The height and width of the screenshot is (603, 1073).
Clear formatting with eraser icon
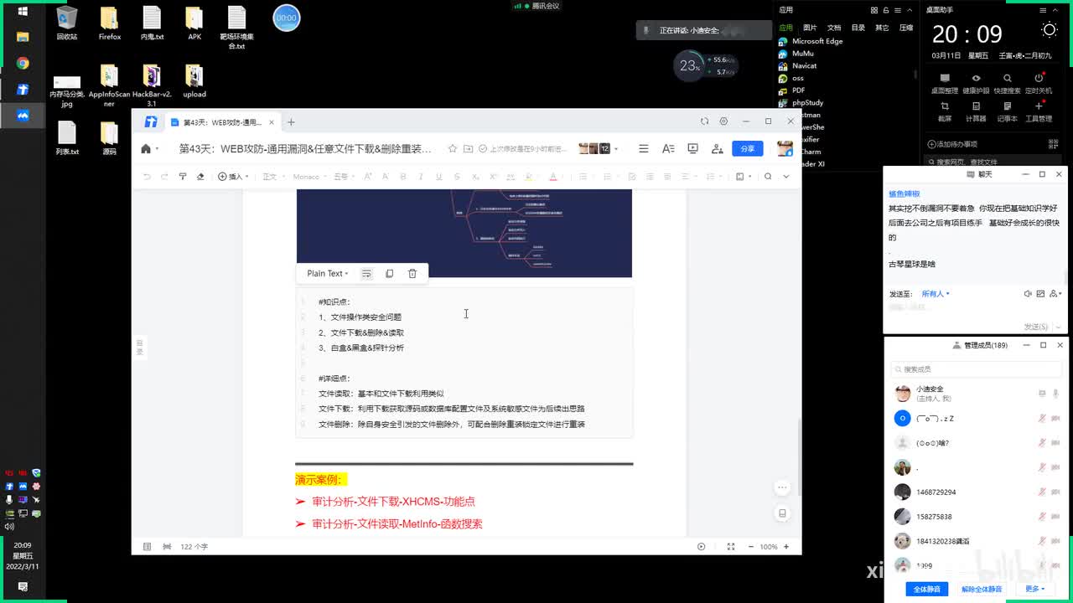(x=200, y=177)
